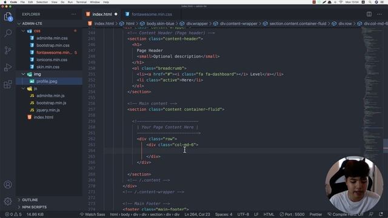
Task: Click the Apple menu icon
Action: pyautogui.click(x=5, y=2)
